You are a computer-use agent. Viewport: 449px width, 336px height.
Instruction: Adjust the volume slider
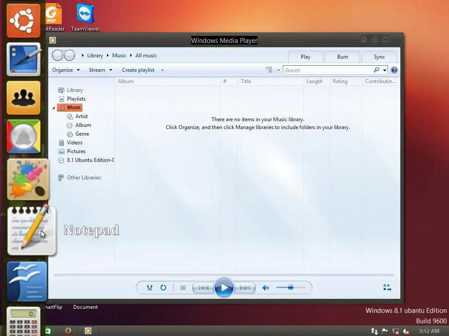tap(291, 287)
